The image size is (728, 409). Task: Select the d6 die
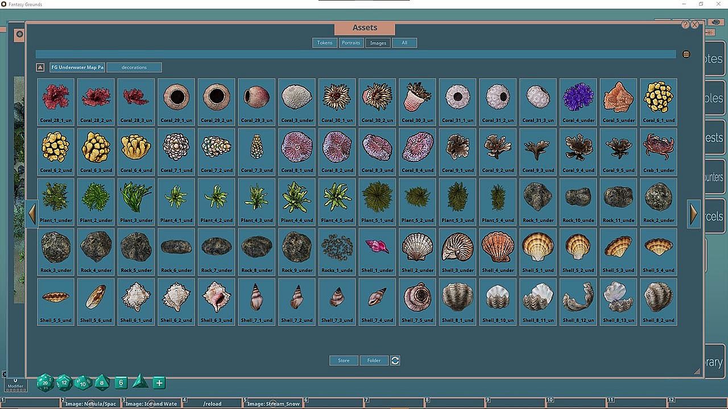point(121,383)
